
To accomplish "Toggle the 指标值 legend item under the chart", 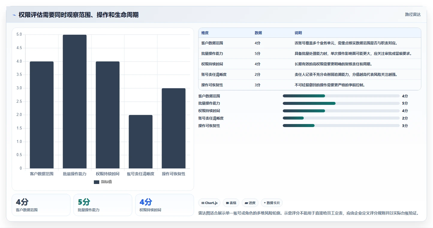I will tap(103, 182).
